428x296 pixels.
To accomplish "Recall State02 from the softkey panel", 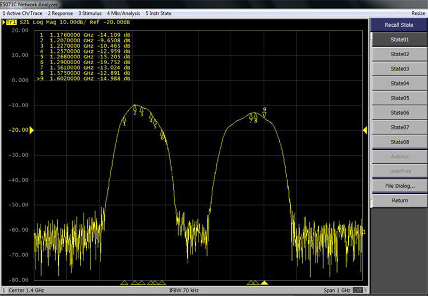I will click(400, 54).
